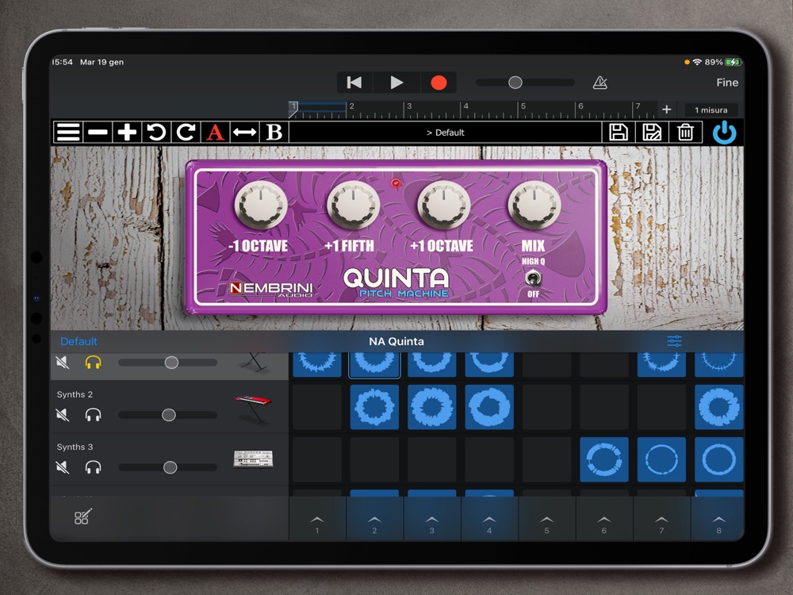Solo the Synths 3 track with headphones

(x=93, y=467)
